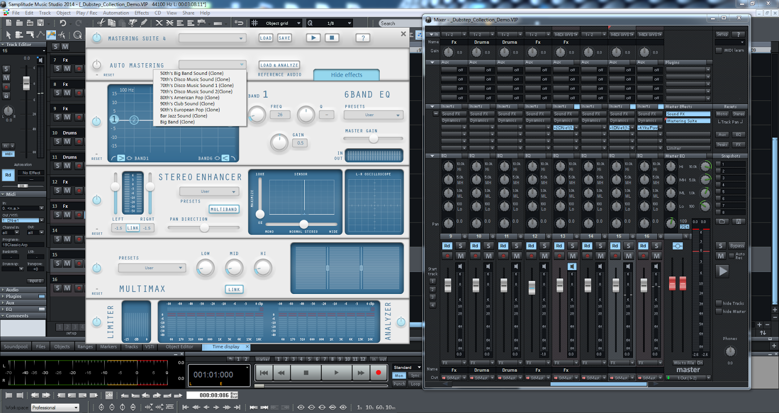This screenshot has height=413, width=779.
Task: Switch to the Soundpool tab
Action: click(x=16, y=346)
